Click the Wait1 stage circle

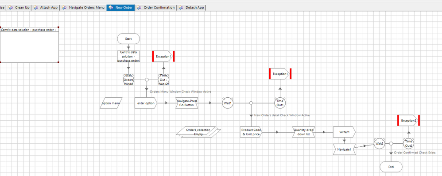tap(228, 103)
